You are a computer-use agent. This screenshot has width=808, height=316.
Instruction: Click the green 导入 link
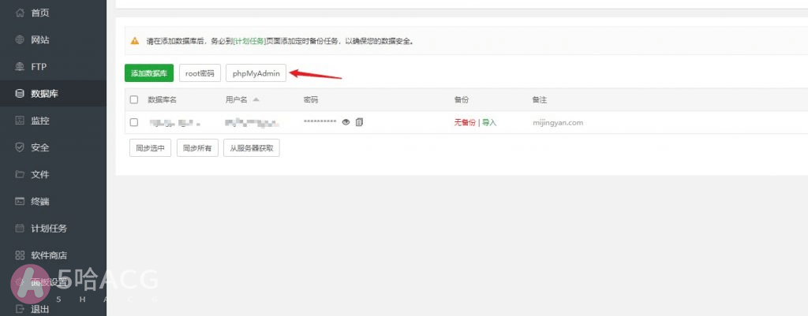pyautogui.click(x=489, y=122)
